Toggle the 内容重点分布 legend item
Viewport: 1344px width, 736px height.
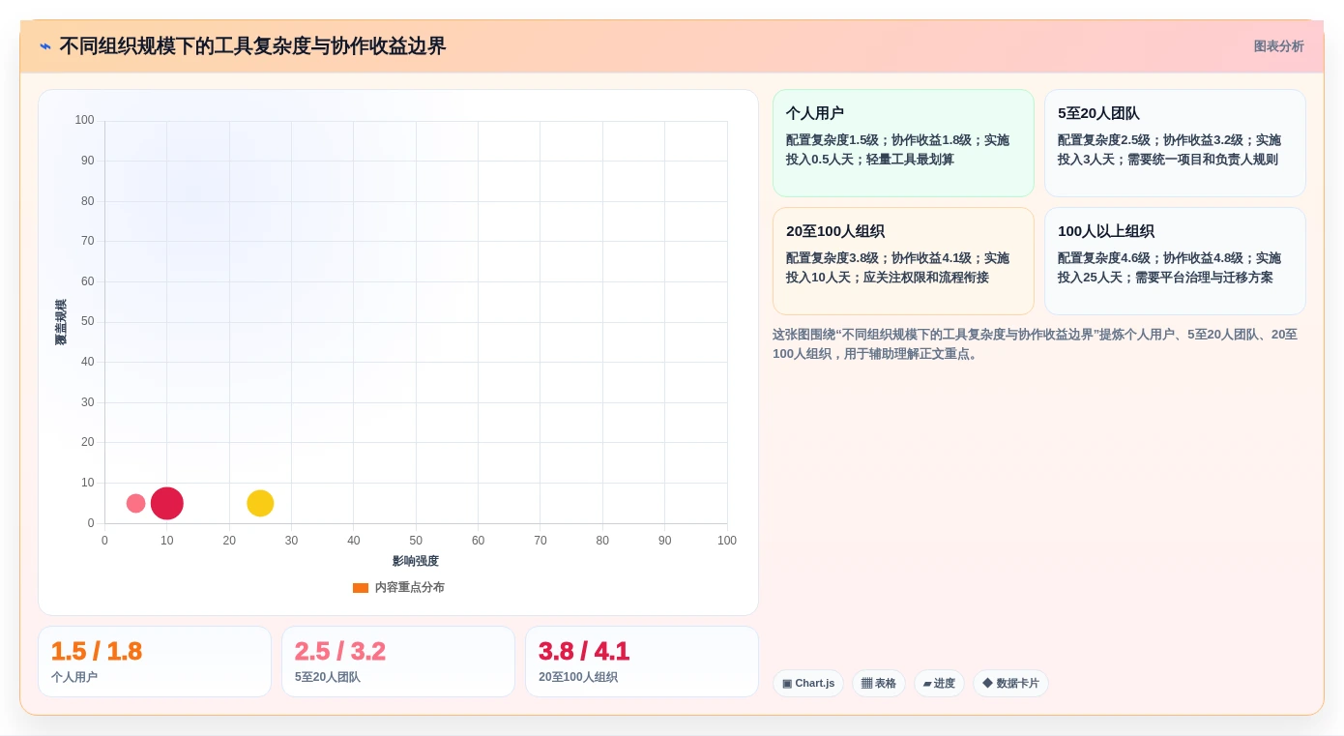pyautogui.click(x=398, y=587)
